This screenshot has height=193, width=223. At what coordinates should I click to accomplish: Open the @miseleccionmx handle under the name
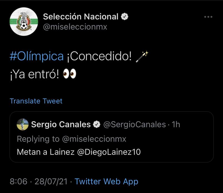pos(75,27)
